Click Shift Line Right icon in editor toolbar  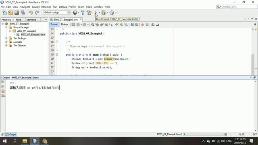(137, 25)
